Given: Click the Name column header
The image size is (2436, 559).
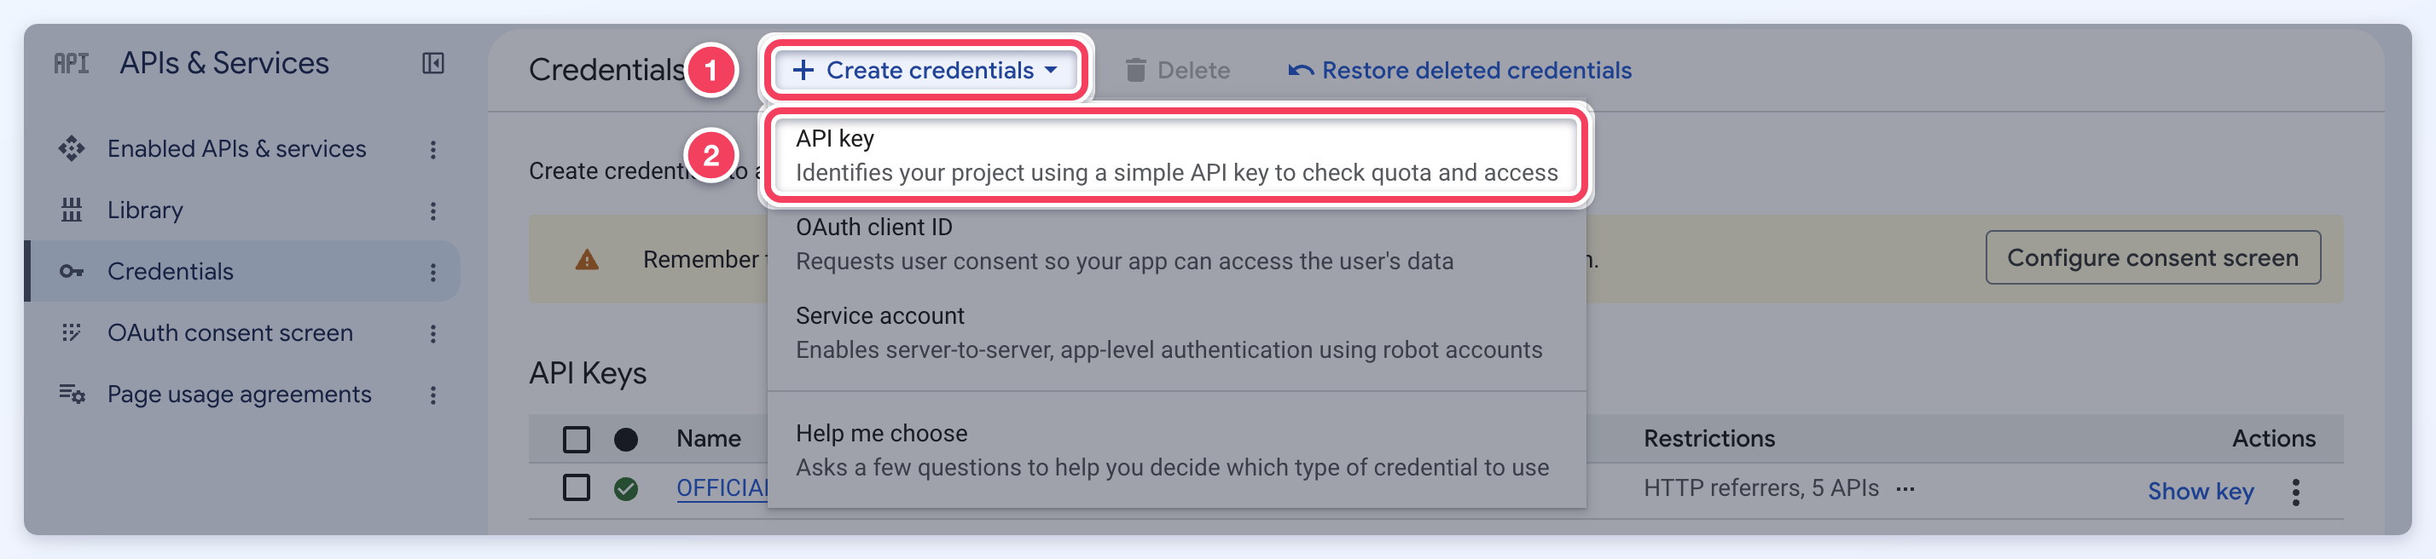Looking at the screenshot, I should (x=708, y=439).
